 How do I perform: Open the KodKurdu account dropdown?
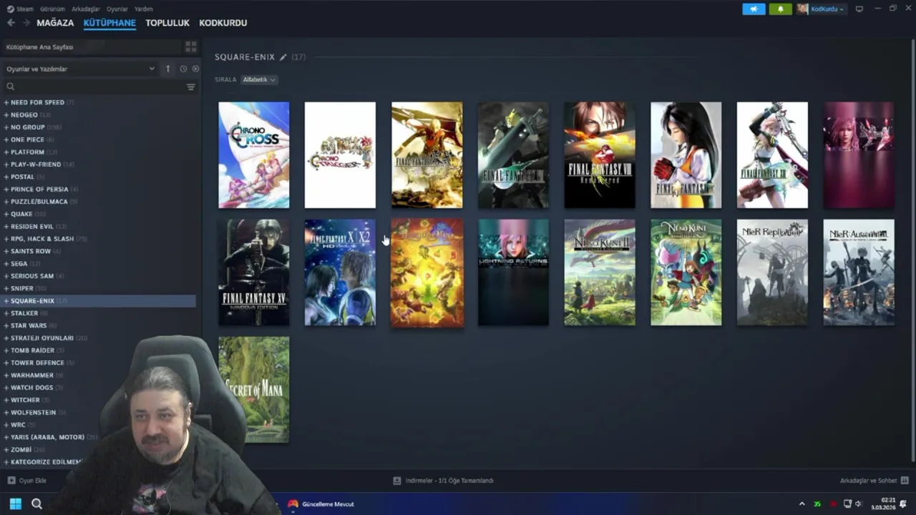pos(822,9)
